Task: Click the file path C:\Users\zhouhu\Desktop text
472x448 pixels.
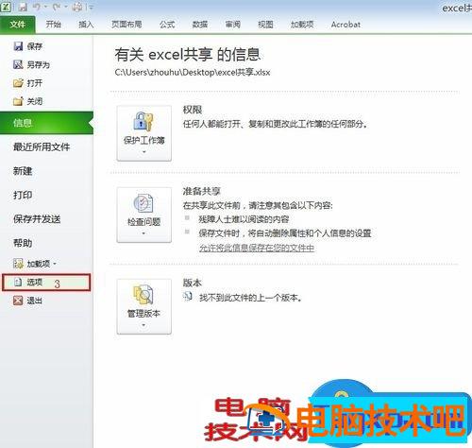Action: [193, 72]
